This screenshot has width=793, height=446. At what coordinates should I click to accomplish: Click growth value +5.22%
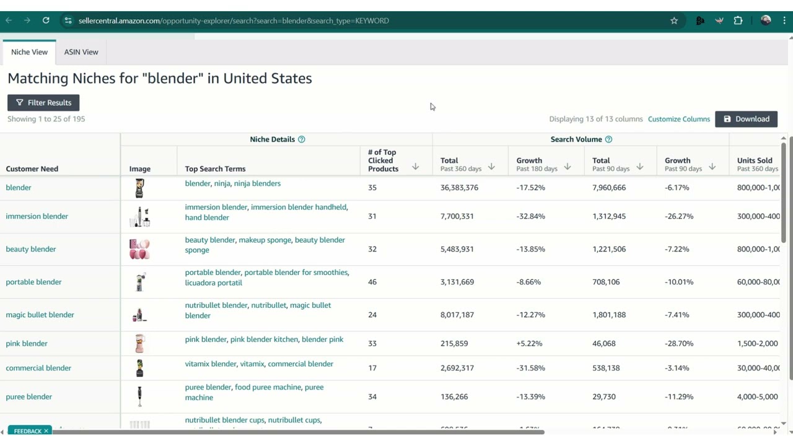529,343
